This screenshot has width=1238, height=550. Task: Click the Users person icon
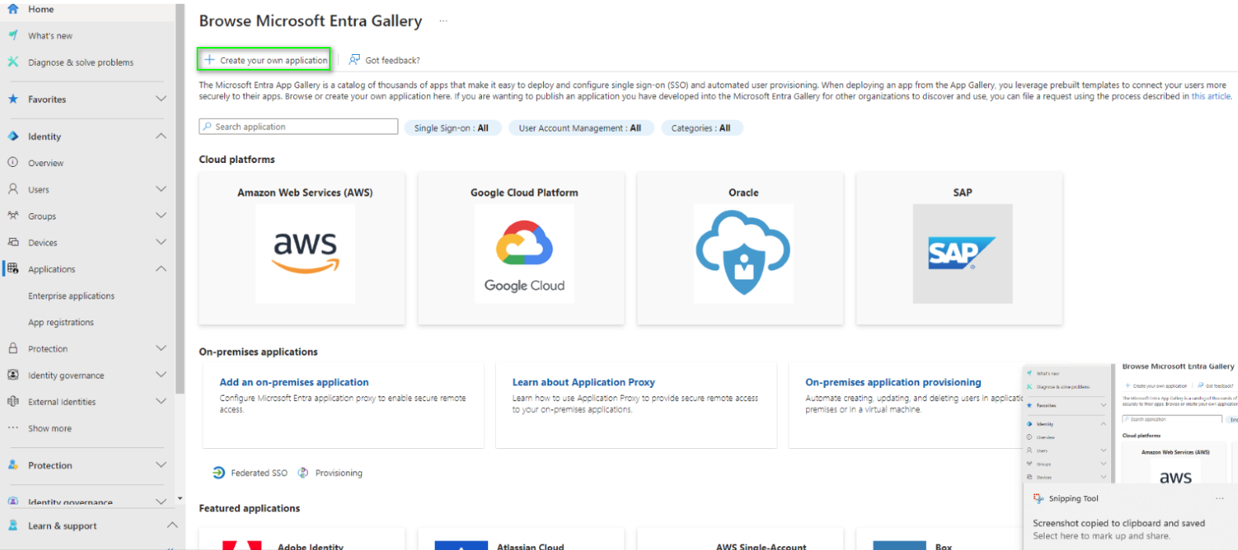13,189
